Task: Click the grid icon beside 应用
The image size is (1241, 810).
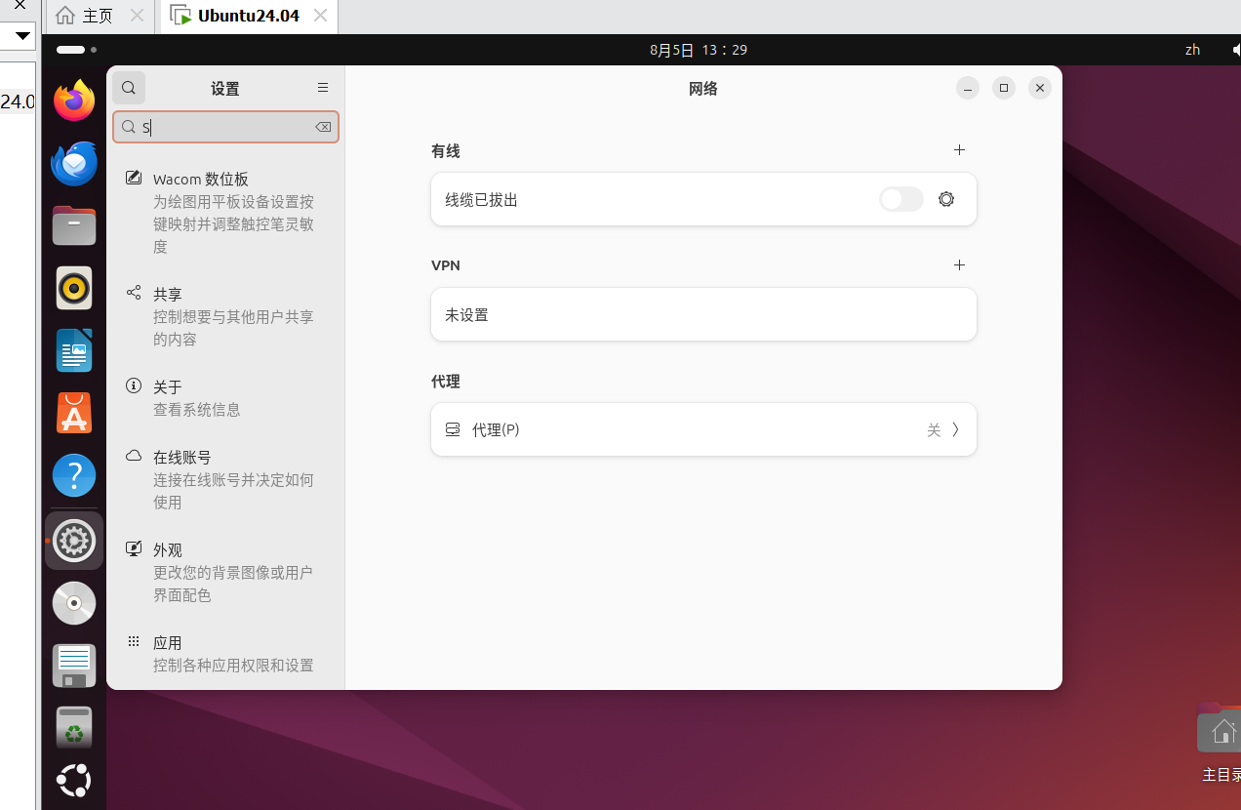Action: tap(134, 642)
